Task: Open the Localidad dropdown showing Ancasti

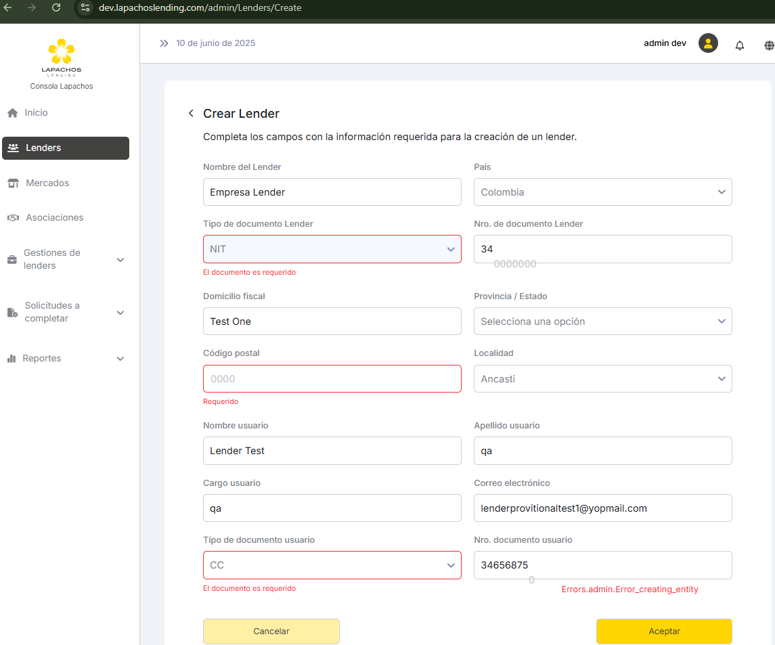Action: click(x=602, y=379)
